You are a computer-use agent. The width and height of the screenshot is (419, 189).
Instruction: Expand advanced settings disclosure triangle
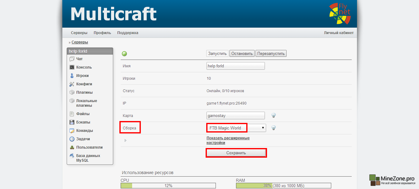click(125, 141)
